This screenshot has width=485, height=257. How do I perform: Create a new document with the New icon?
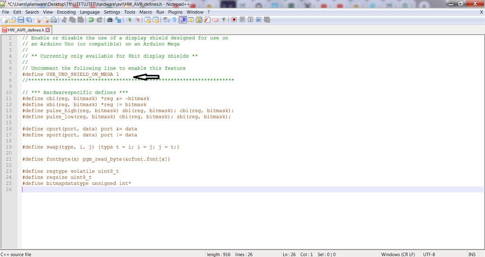(5, 20)
